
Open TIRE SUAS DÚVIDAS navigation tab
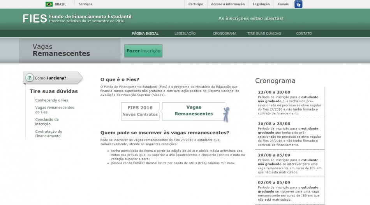(x=264, y=33)
